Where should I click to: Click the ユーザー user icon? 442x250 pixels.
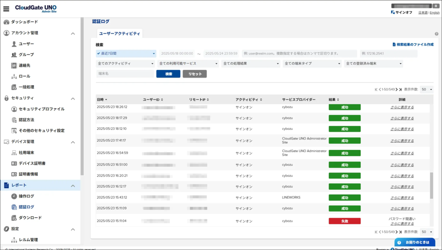[14, 44]
